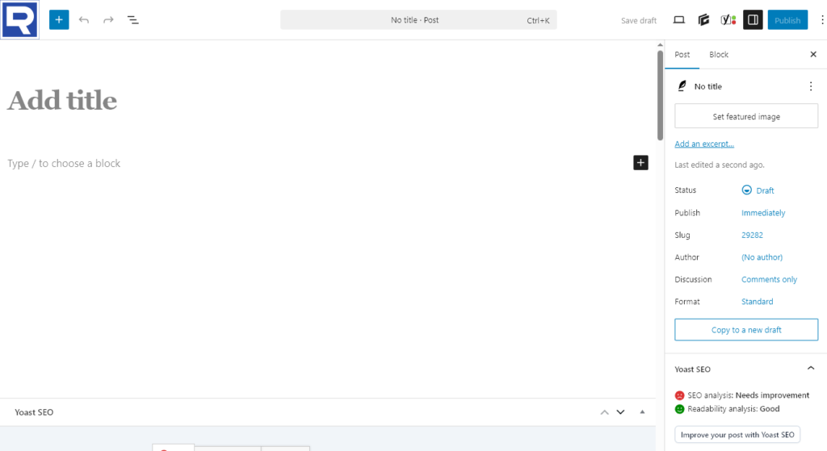The width and height of the screenshot is (827, 451).
Task: Open the Document Overview list view
Action: (133, 20)
